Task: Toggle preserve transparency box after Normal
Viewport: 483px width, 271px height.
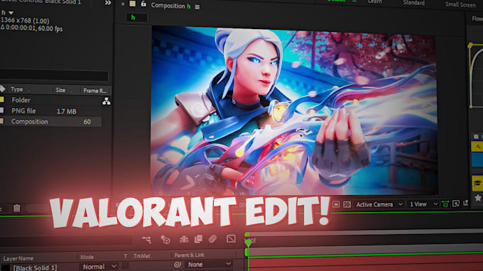Action: click(125, 266)
